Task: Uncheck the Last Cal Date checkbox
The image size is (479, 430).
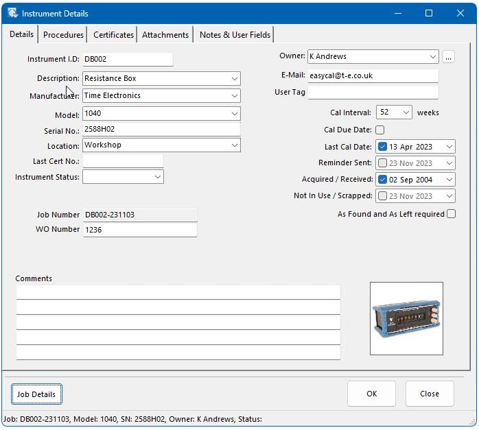Action: [x=383, y=147]
